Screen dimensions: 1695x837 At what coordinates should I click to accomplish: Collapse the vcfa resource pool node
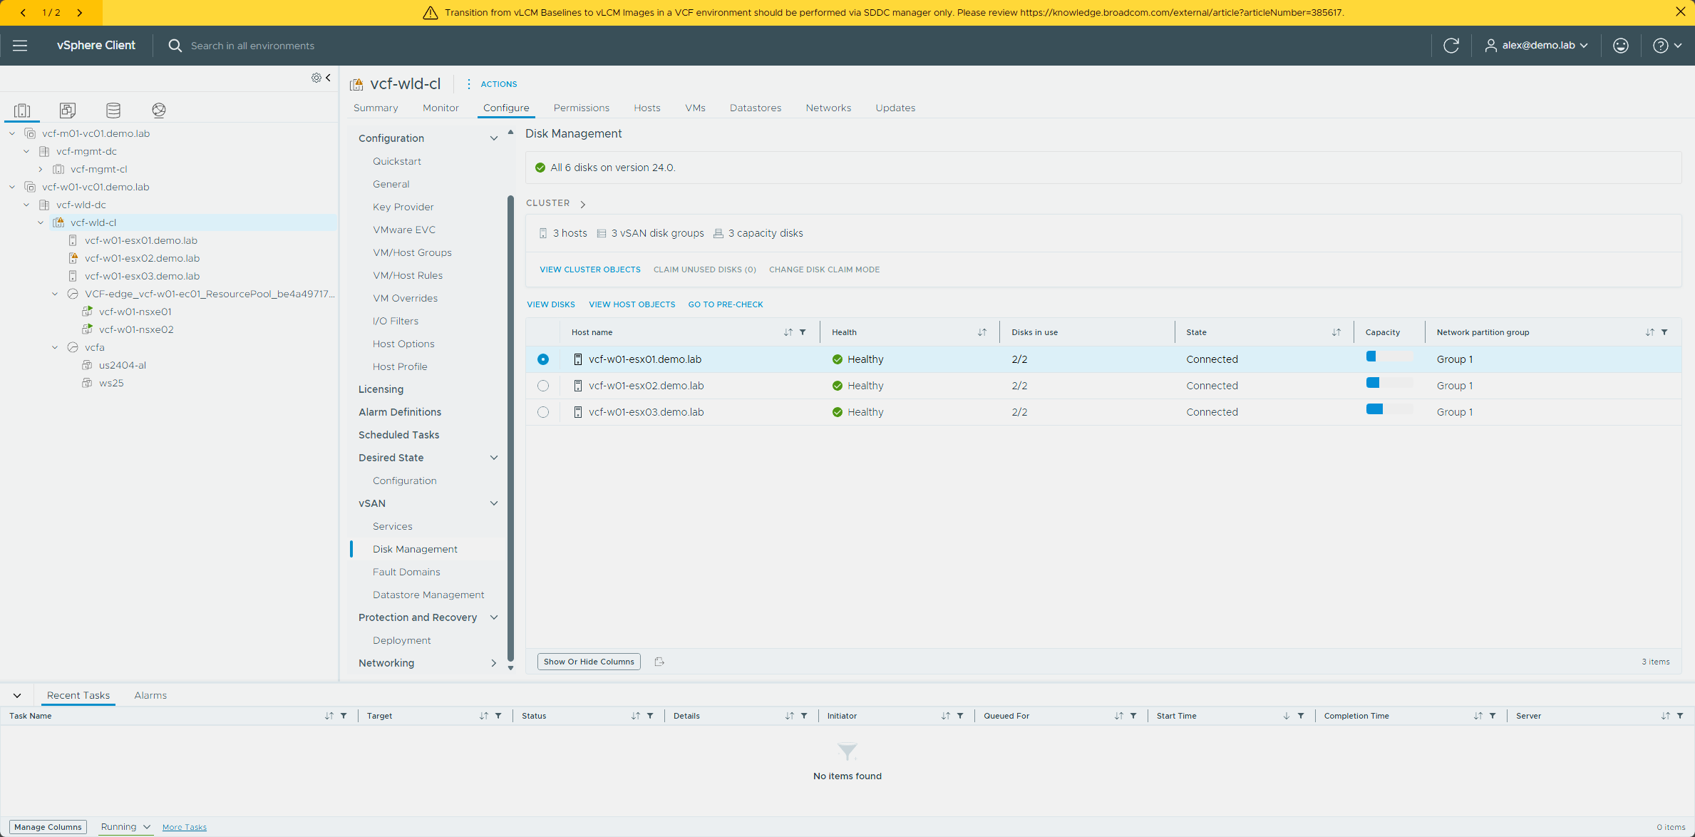tap(55, 348)
